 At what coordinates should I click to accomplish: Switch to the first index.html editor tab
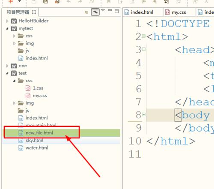tap(143, 12)
